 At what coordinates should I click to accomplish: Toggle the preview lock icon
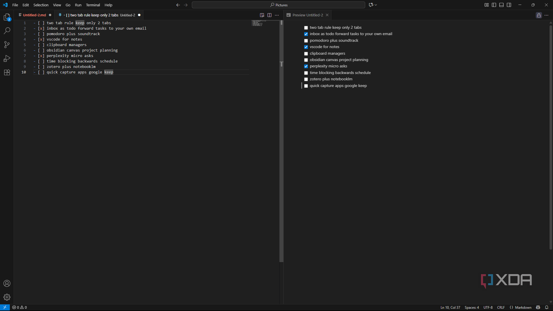point(539,15)
